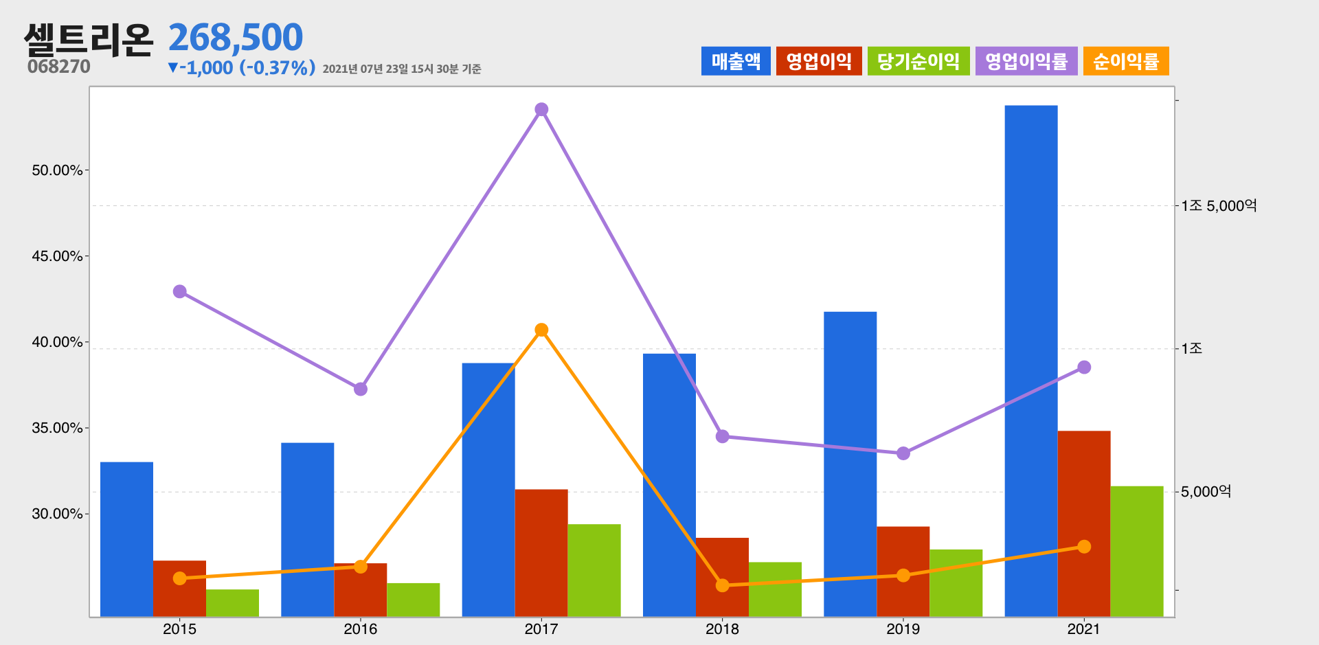Click the 2021 x-axis label
1319x645 pixels.
tap(1084, 629)
